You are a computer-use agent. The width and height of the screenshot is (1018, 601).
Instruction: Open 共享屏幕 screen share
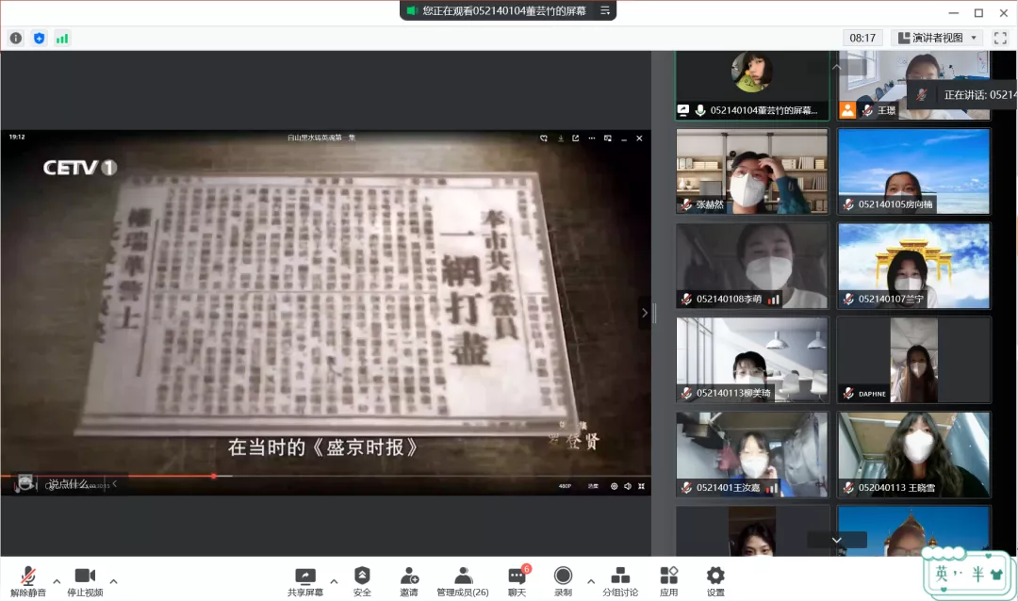point(305,581)
